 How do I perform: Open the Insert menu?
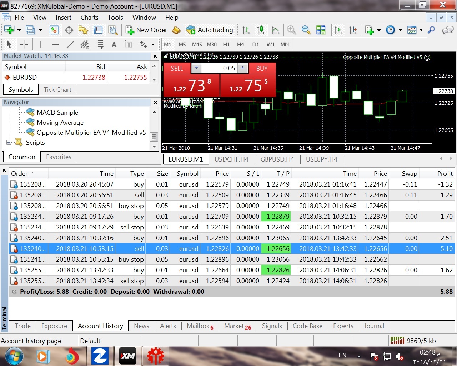63,17
